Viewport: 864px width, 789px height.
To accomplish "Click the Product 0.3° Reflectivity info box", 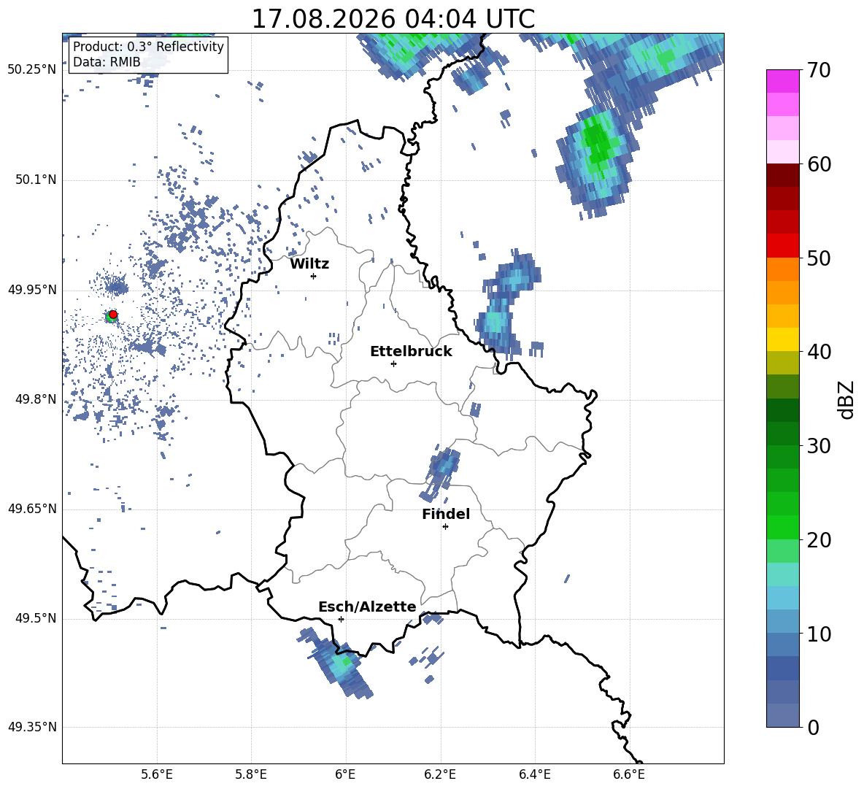I will pos(148,54).
